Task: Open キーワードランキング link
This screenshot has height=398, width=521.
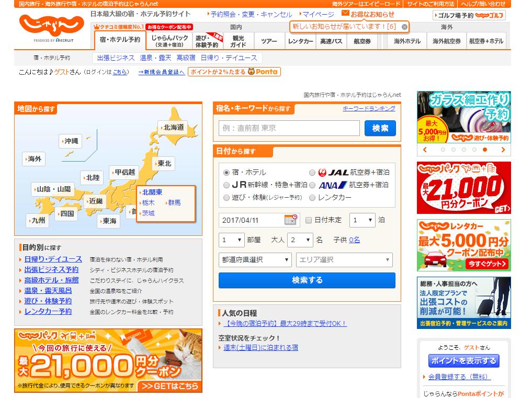Action: (x=369, y=108)
